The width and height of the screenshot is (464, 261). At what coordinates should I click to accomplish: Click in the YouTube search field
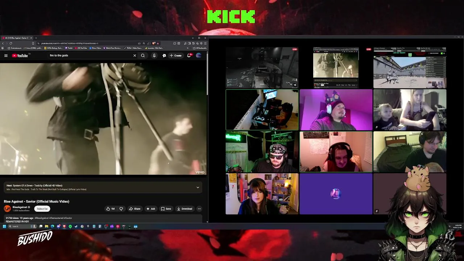[90, 55]
